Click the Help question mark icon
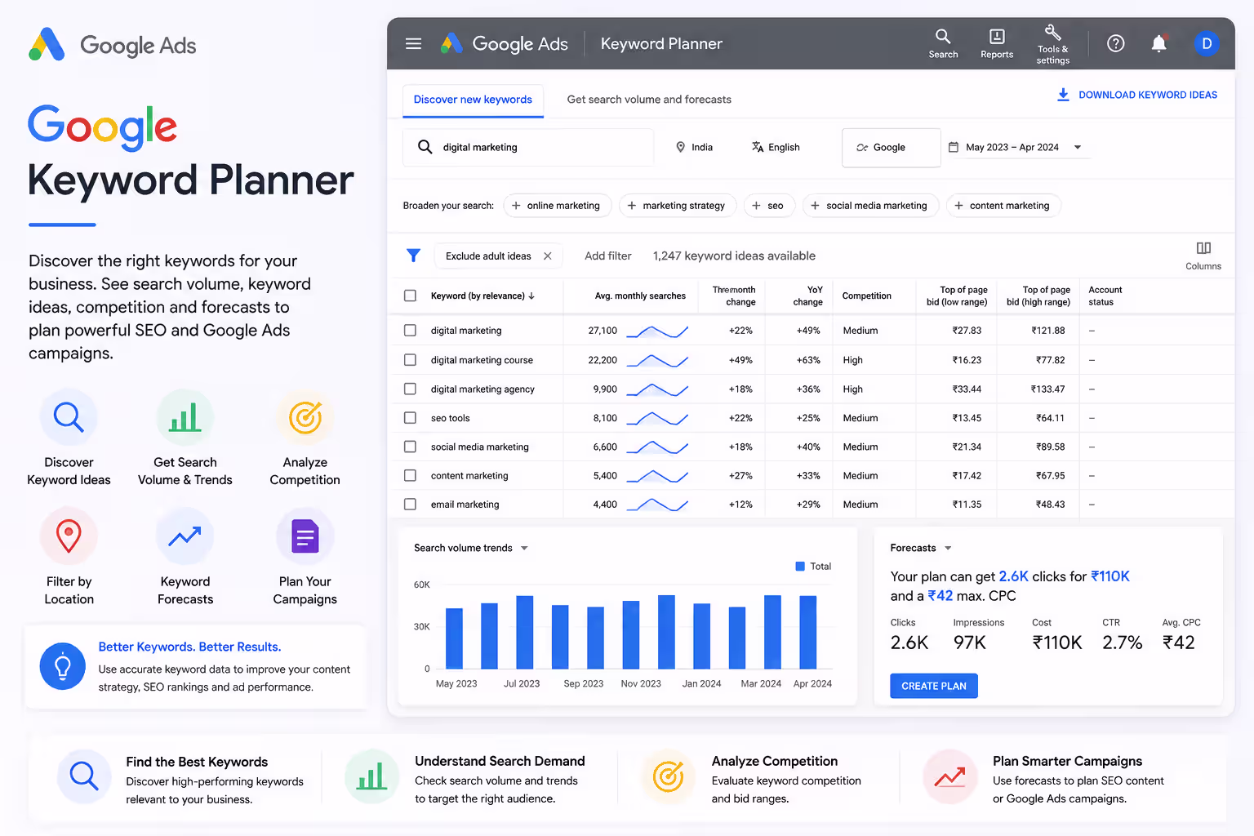The height and width of the screenshot is (836, 1254). (x=1115, y=44)
